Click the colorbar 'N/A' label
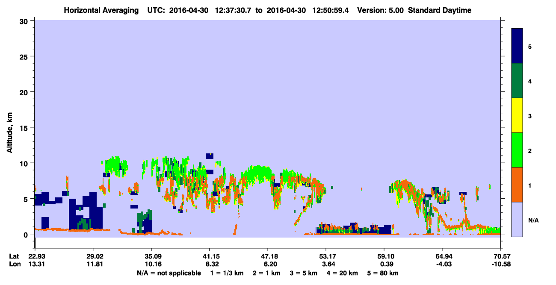Viewport: 556px width, 285px height. pyautogui.click(x=533, y=220)
